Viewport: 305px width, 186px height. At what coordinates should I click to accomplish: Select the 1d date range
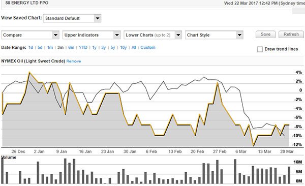(x=30, y=47)
